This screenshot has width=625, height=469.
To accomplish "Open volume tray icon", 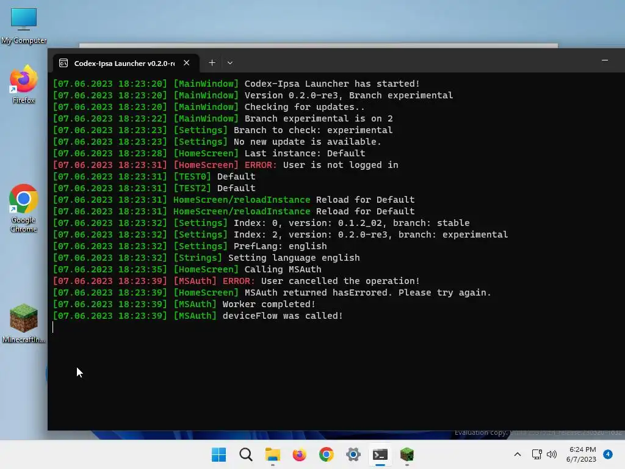I will pyautogui.click(x=552, y=454).
